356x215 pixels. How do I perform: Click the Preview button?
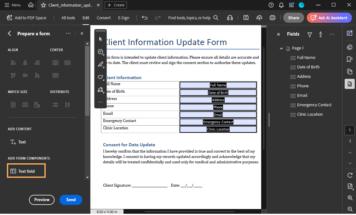42,200
